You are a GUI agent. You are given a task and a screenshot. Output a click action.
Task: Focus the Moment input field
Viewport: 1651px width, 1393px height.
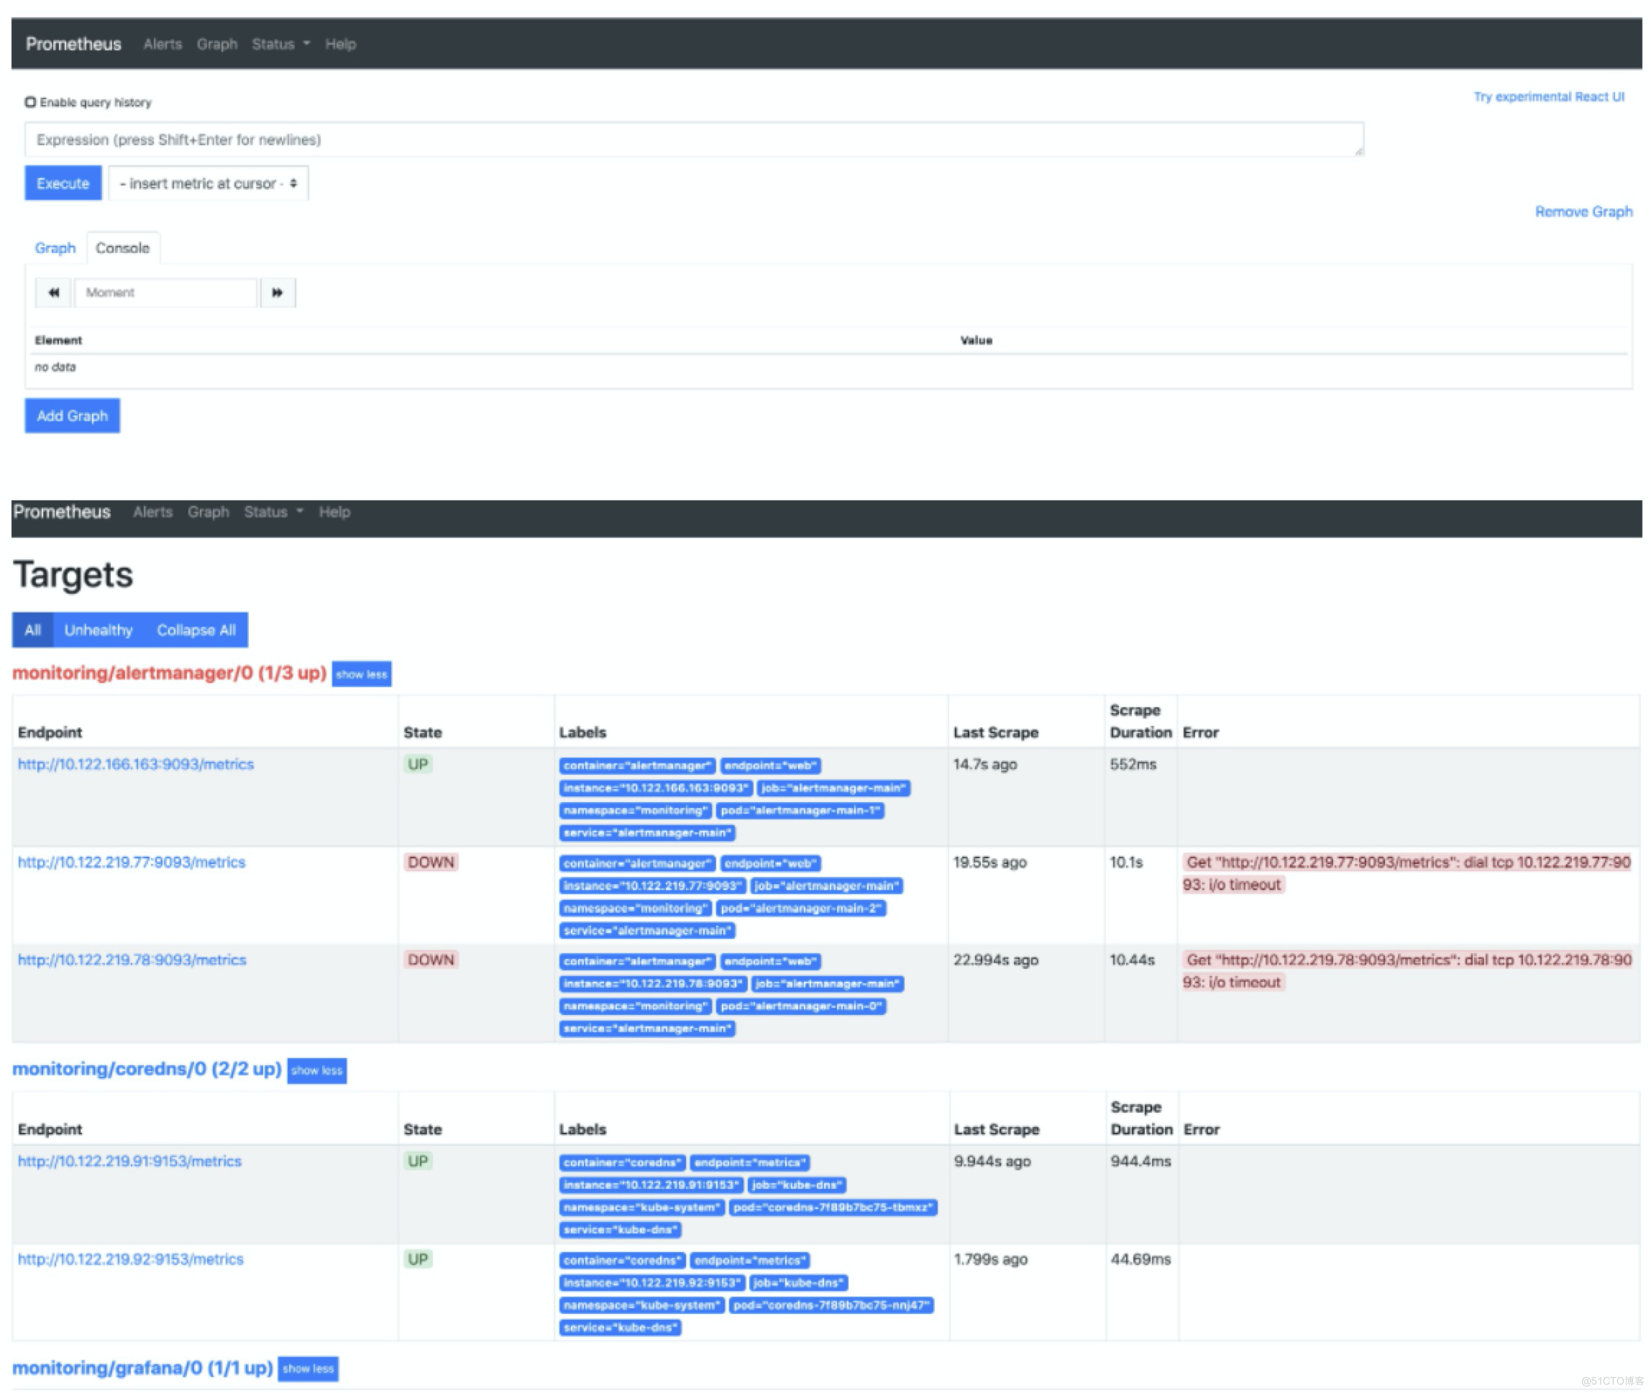click(166, 293)
